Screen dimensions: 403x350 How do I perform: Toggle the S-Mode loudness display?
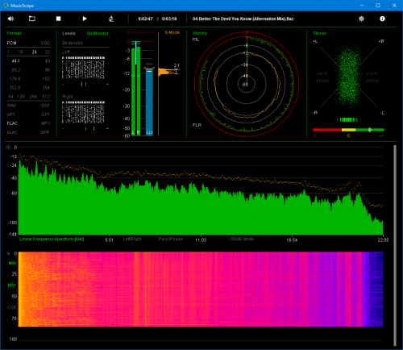coord(172,32)
